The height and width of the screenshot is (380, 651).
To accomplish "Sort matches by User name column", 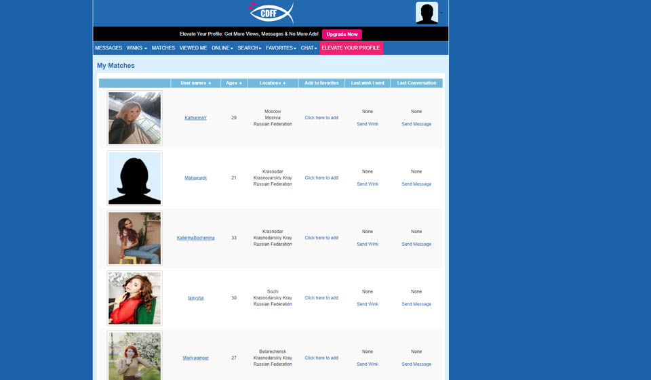I will click(x=195, y=83).
